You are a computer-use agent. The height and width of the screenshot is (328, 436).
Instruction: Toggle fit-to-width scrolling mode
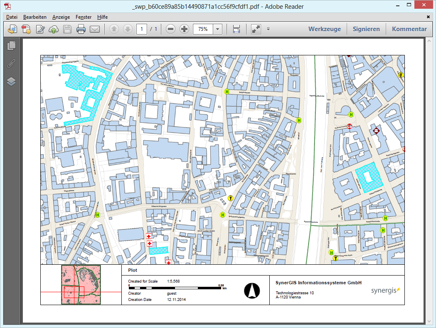pyautogui.click(x=236, y=29)
